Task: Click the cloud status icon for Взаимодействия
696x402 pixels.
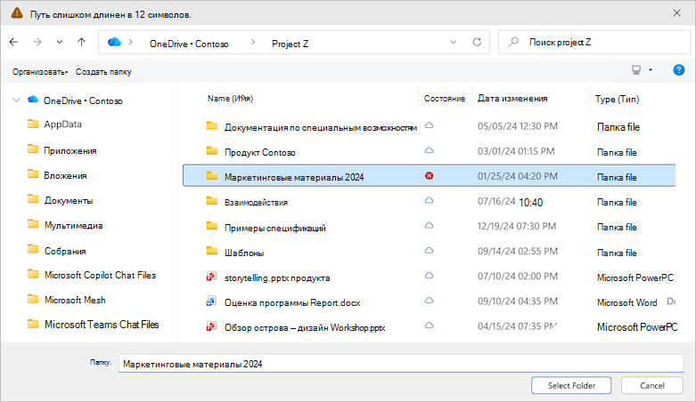Action: coord(430,200)
